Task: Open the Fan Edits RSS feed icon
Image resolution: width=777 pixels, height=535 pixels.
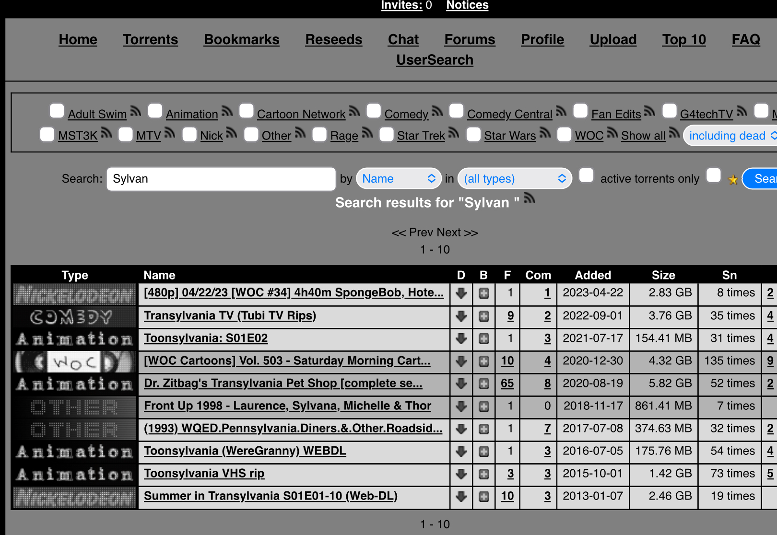Action: tap(649, 112)
